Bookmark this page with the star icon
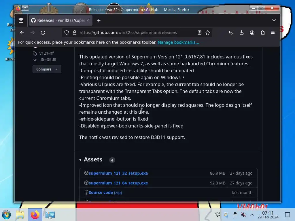 [208, 33]
